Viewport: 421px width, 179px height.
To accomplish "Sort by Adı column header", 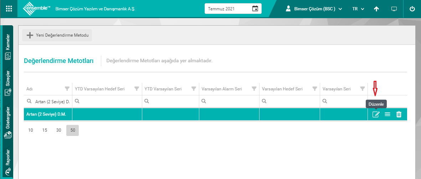I will click(x=29, y=89).
